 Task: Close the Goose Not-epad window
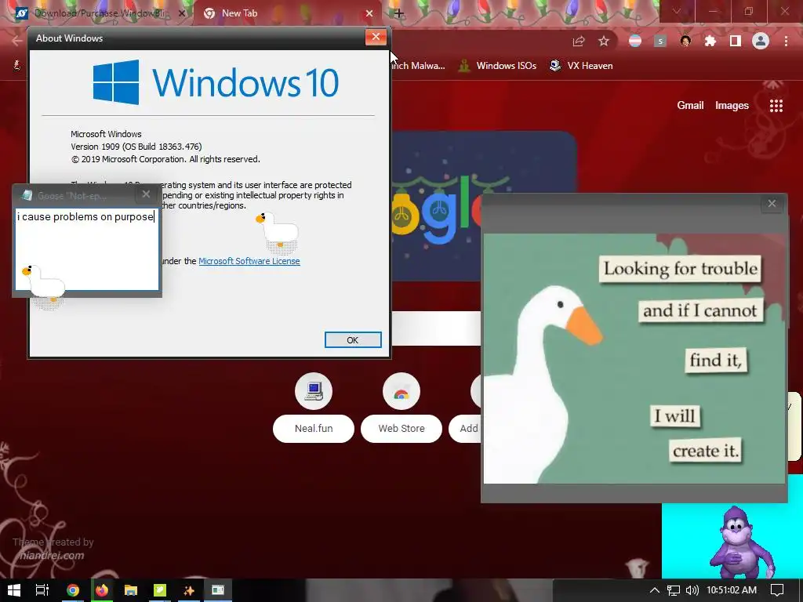(x=146, y=194)
